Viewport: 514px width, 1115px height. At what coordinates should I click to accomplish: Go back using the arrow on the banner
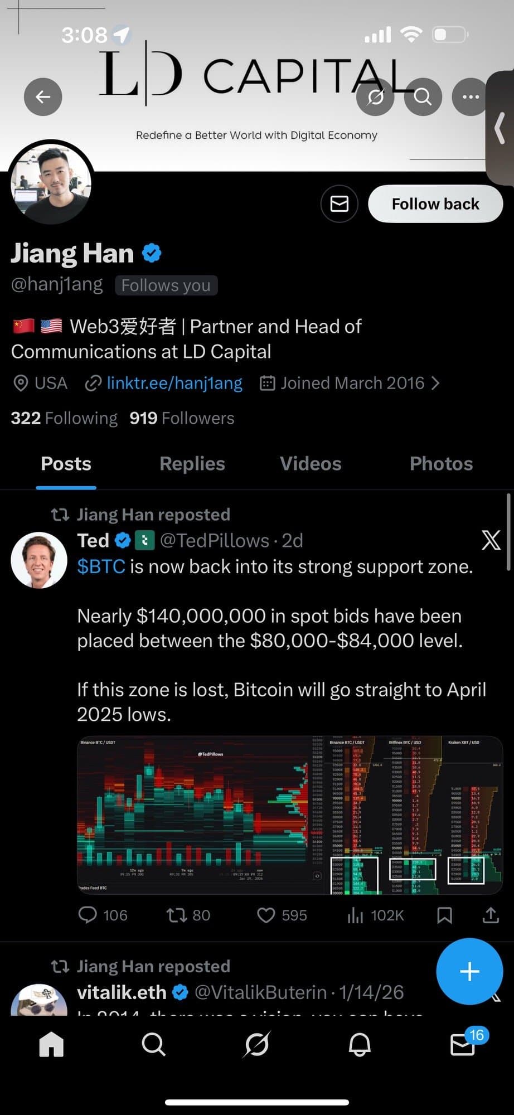pos(43,96)
